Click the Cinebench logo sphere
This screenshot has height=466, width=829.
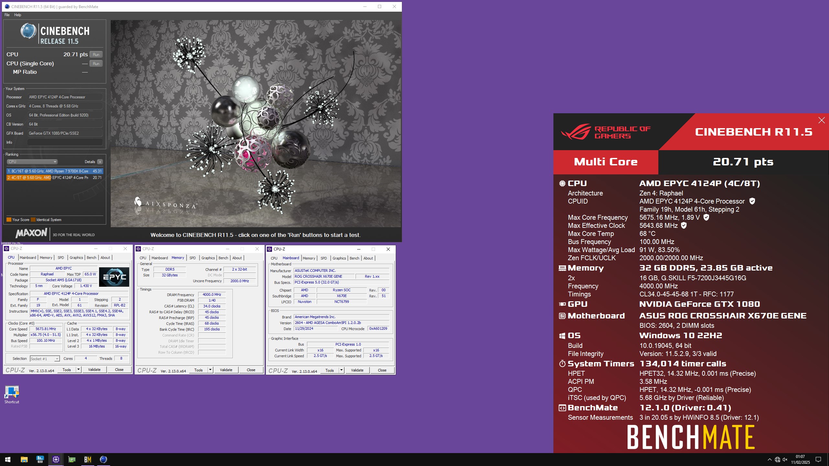(x=28, y=32)
